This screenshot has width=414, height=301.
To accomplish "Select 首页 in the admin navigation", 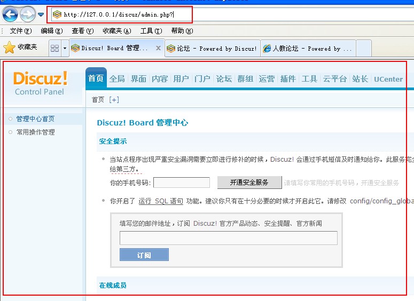I will 96,78.
